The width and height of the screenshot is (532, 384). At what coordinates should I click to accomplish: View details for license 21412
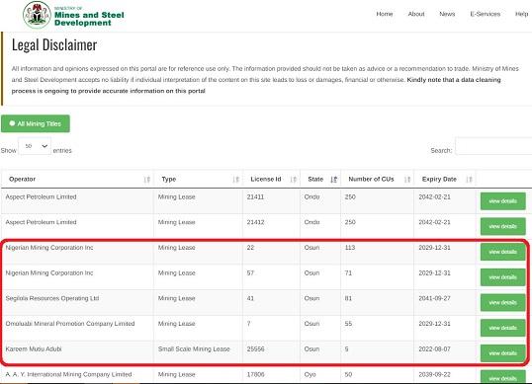click(502, 226)
